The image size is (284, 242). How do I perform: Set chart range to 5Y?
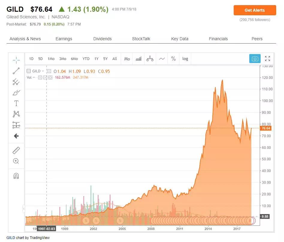click(105, 59)
